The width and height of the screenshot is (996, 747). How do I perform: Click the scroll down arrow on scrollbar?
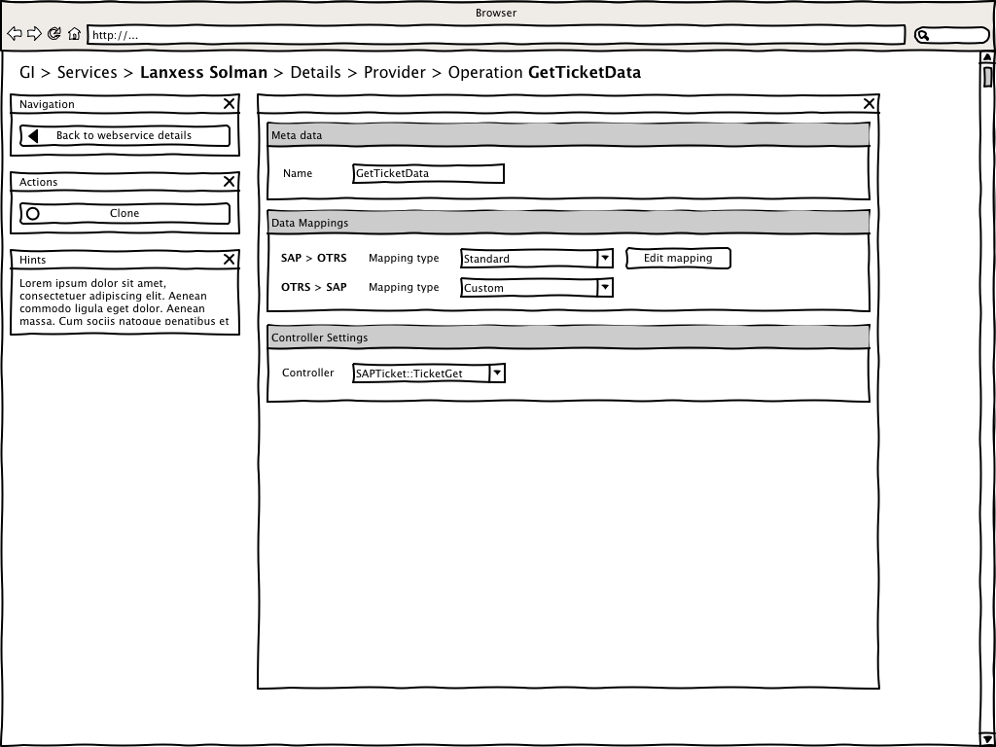987,739
